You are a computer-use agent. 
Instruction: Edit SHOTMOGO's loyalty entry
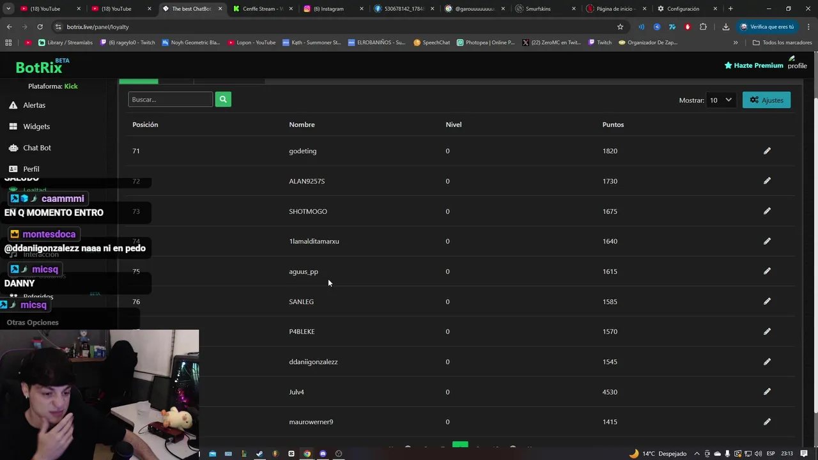(767, 211)
